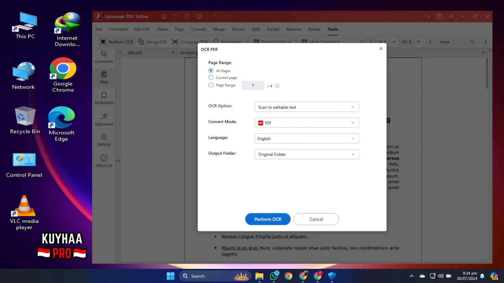This screenshot has width=504, height=283.
Task: Click Cancel in the OCR PDF dialog
Action: pyautogui.click(x=316, y=219)
